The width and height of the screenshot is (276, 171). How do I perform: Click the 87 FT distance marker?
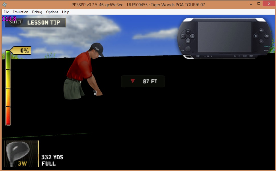(x=143, y=81)
